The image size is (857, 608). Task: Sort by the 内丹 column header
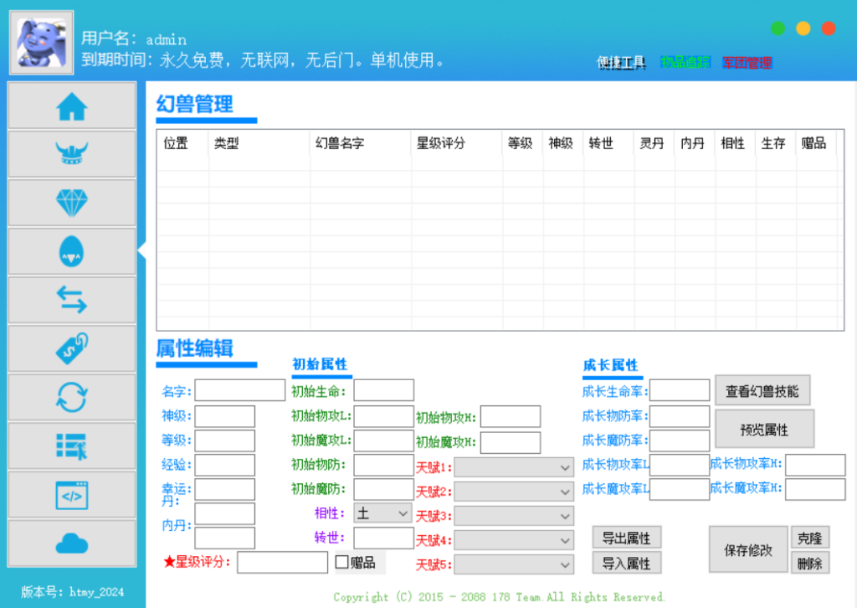[x=694, y=143]
